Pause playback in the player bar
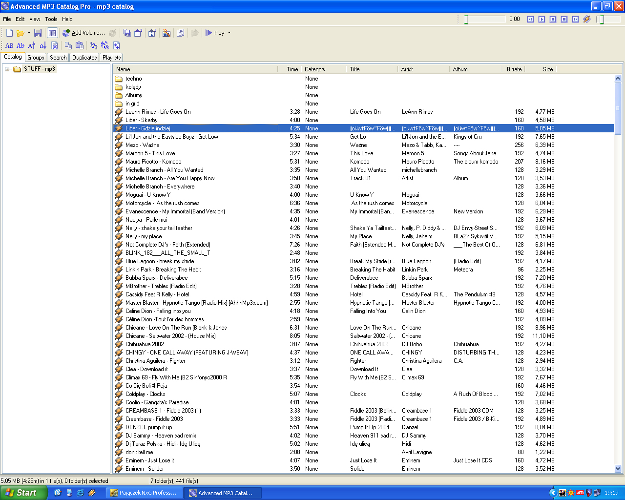 [553, 19]
